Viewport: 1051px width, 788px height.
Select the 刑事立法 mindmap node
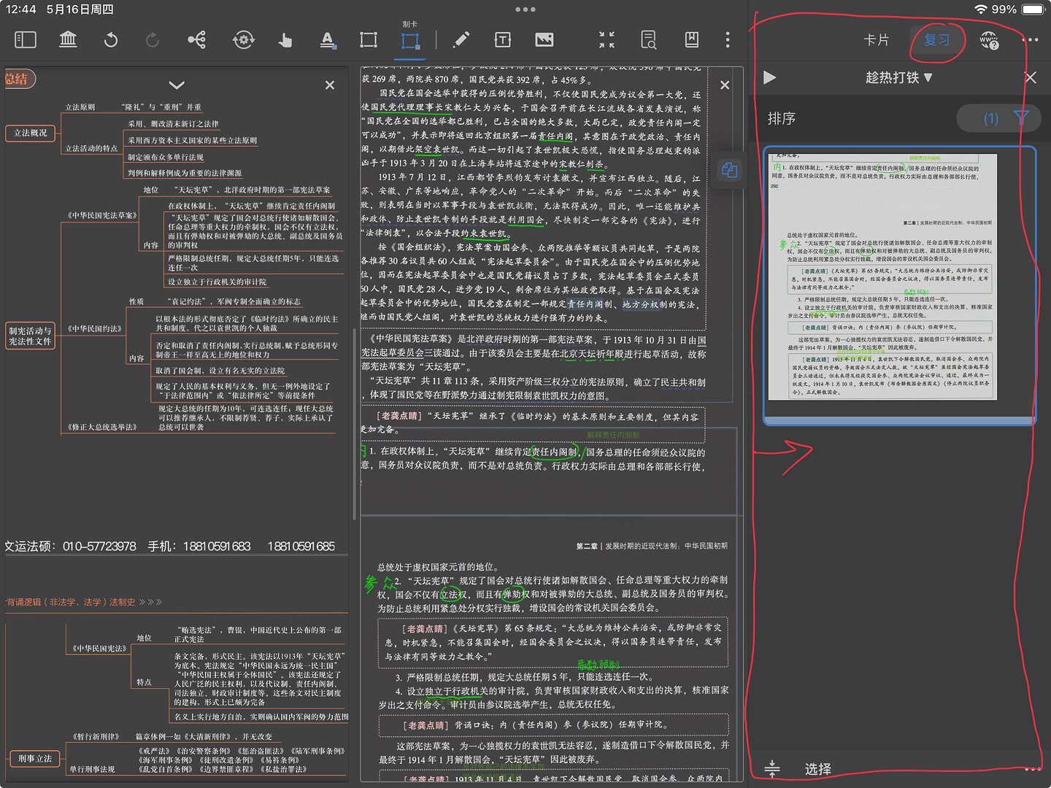[35, 759]
